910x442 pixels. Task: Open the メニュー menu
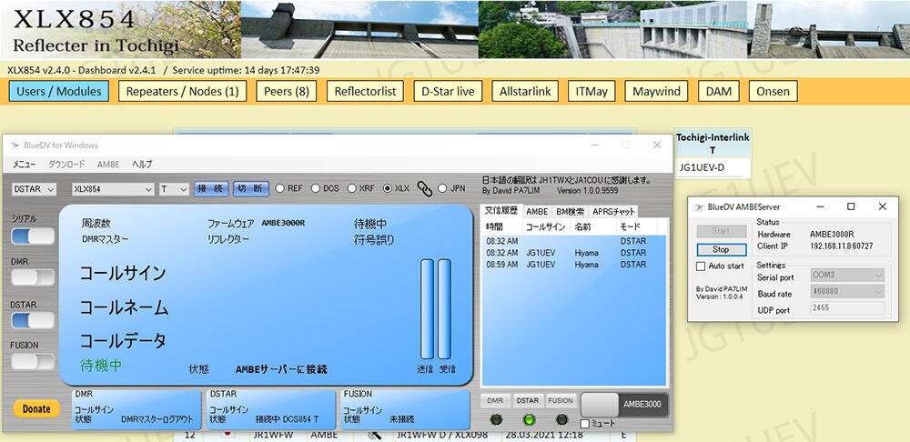(24, 165)
